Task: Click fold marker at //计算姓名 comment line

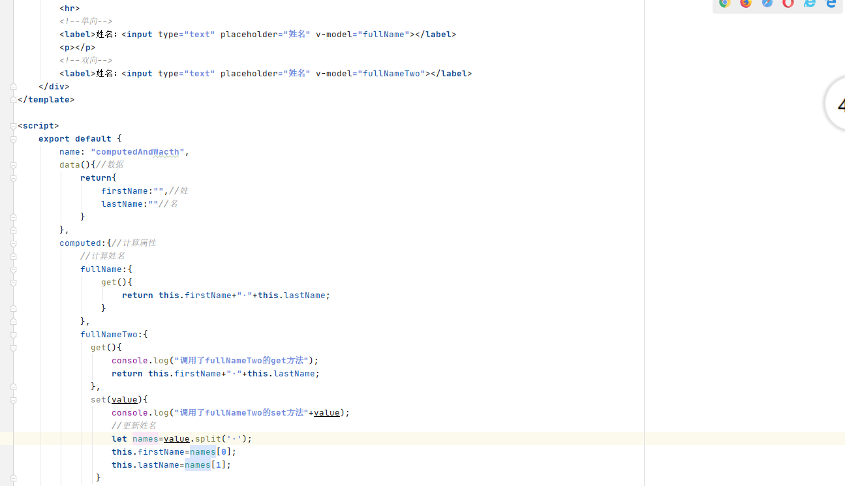Action: click(x=13, y=256)
